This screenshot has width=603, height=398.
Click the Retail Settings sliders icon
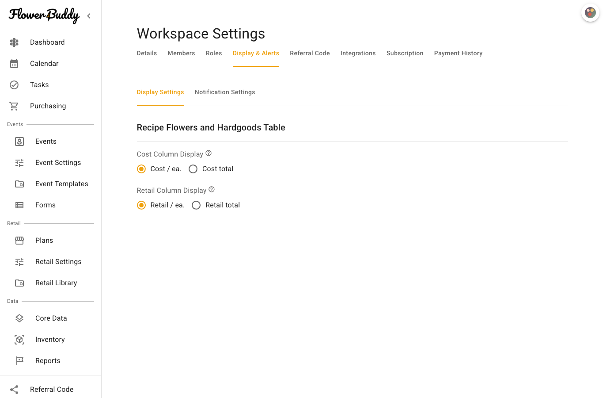click(x=19, y=262)
